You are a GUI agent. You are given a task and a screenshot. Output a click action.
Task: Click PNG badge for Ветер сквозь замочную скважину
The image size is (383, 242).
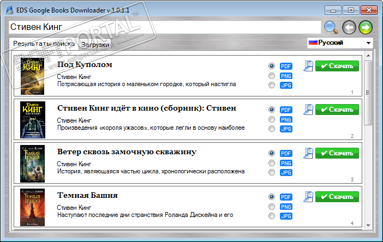286,164
